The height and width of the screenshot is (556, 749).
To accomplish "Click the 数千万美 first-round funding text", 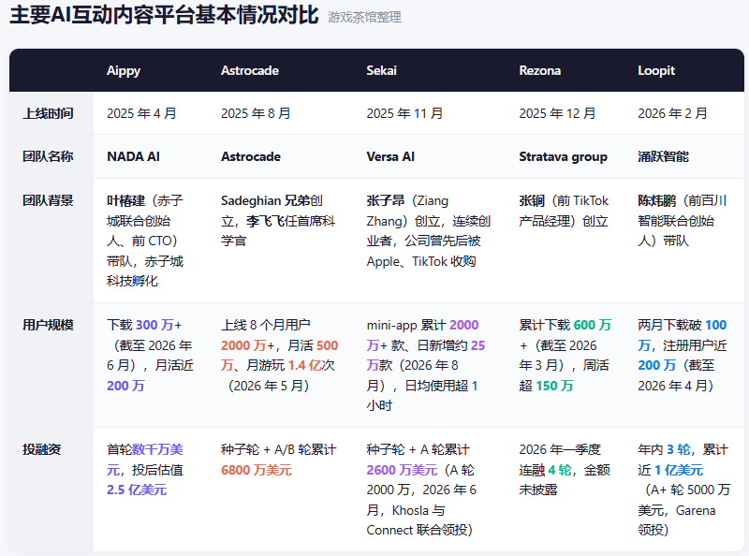I will [x=157, y=449].
